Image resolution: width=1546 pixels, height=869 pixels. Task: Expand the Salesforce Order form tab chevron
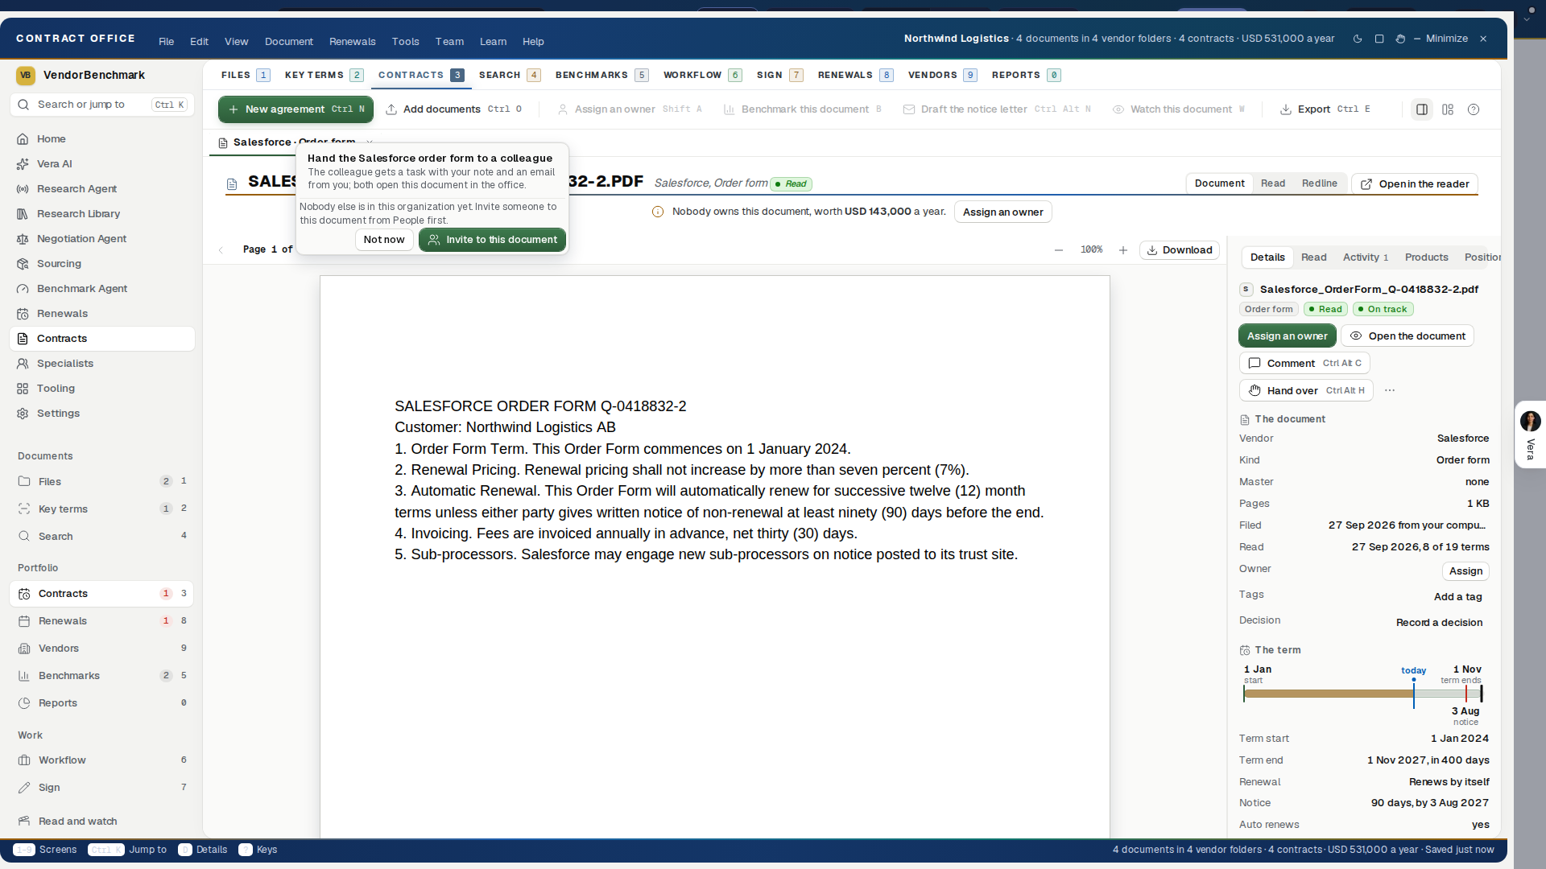(x=370, y=142)
